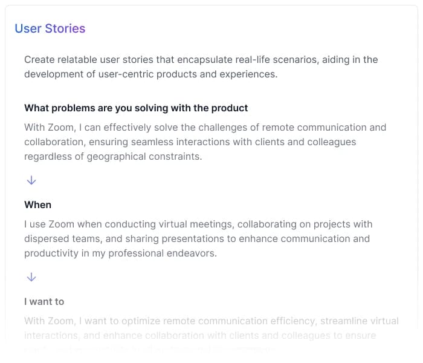Click the line starting "I use Zoom when conducting"

pos(198,224)
